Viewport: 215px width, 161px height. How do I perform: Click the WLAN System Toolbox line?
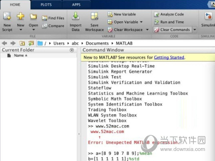point(112,115)
